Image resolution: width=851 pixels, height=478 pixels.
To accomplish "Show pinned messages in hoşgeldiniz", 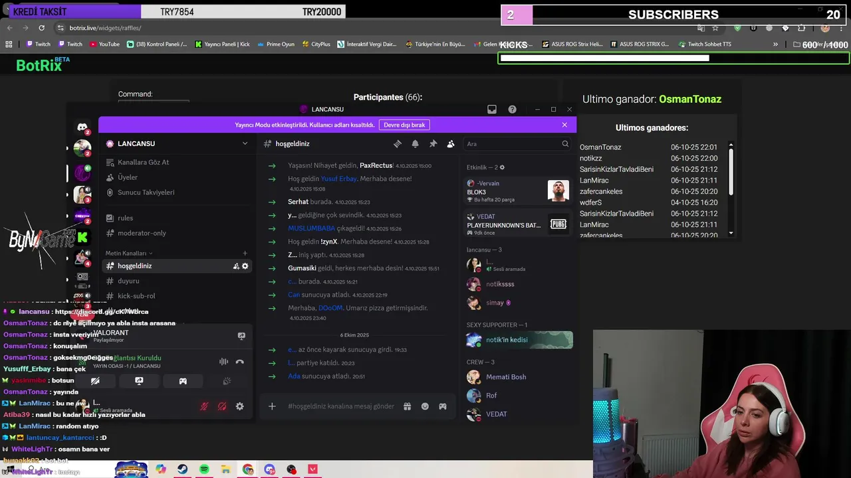I will [433, 143].
